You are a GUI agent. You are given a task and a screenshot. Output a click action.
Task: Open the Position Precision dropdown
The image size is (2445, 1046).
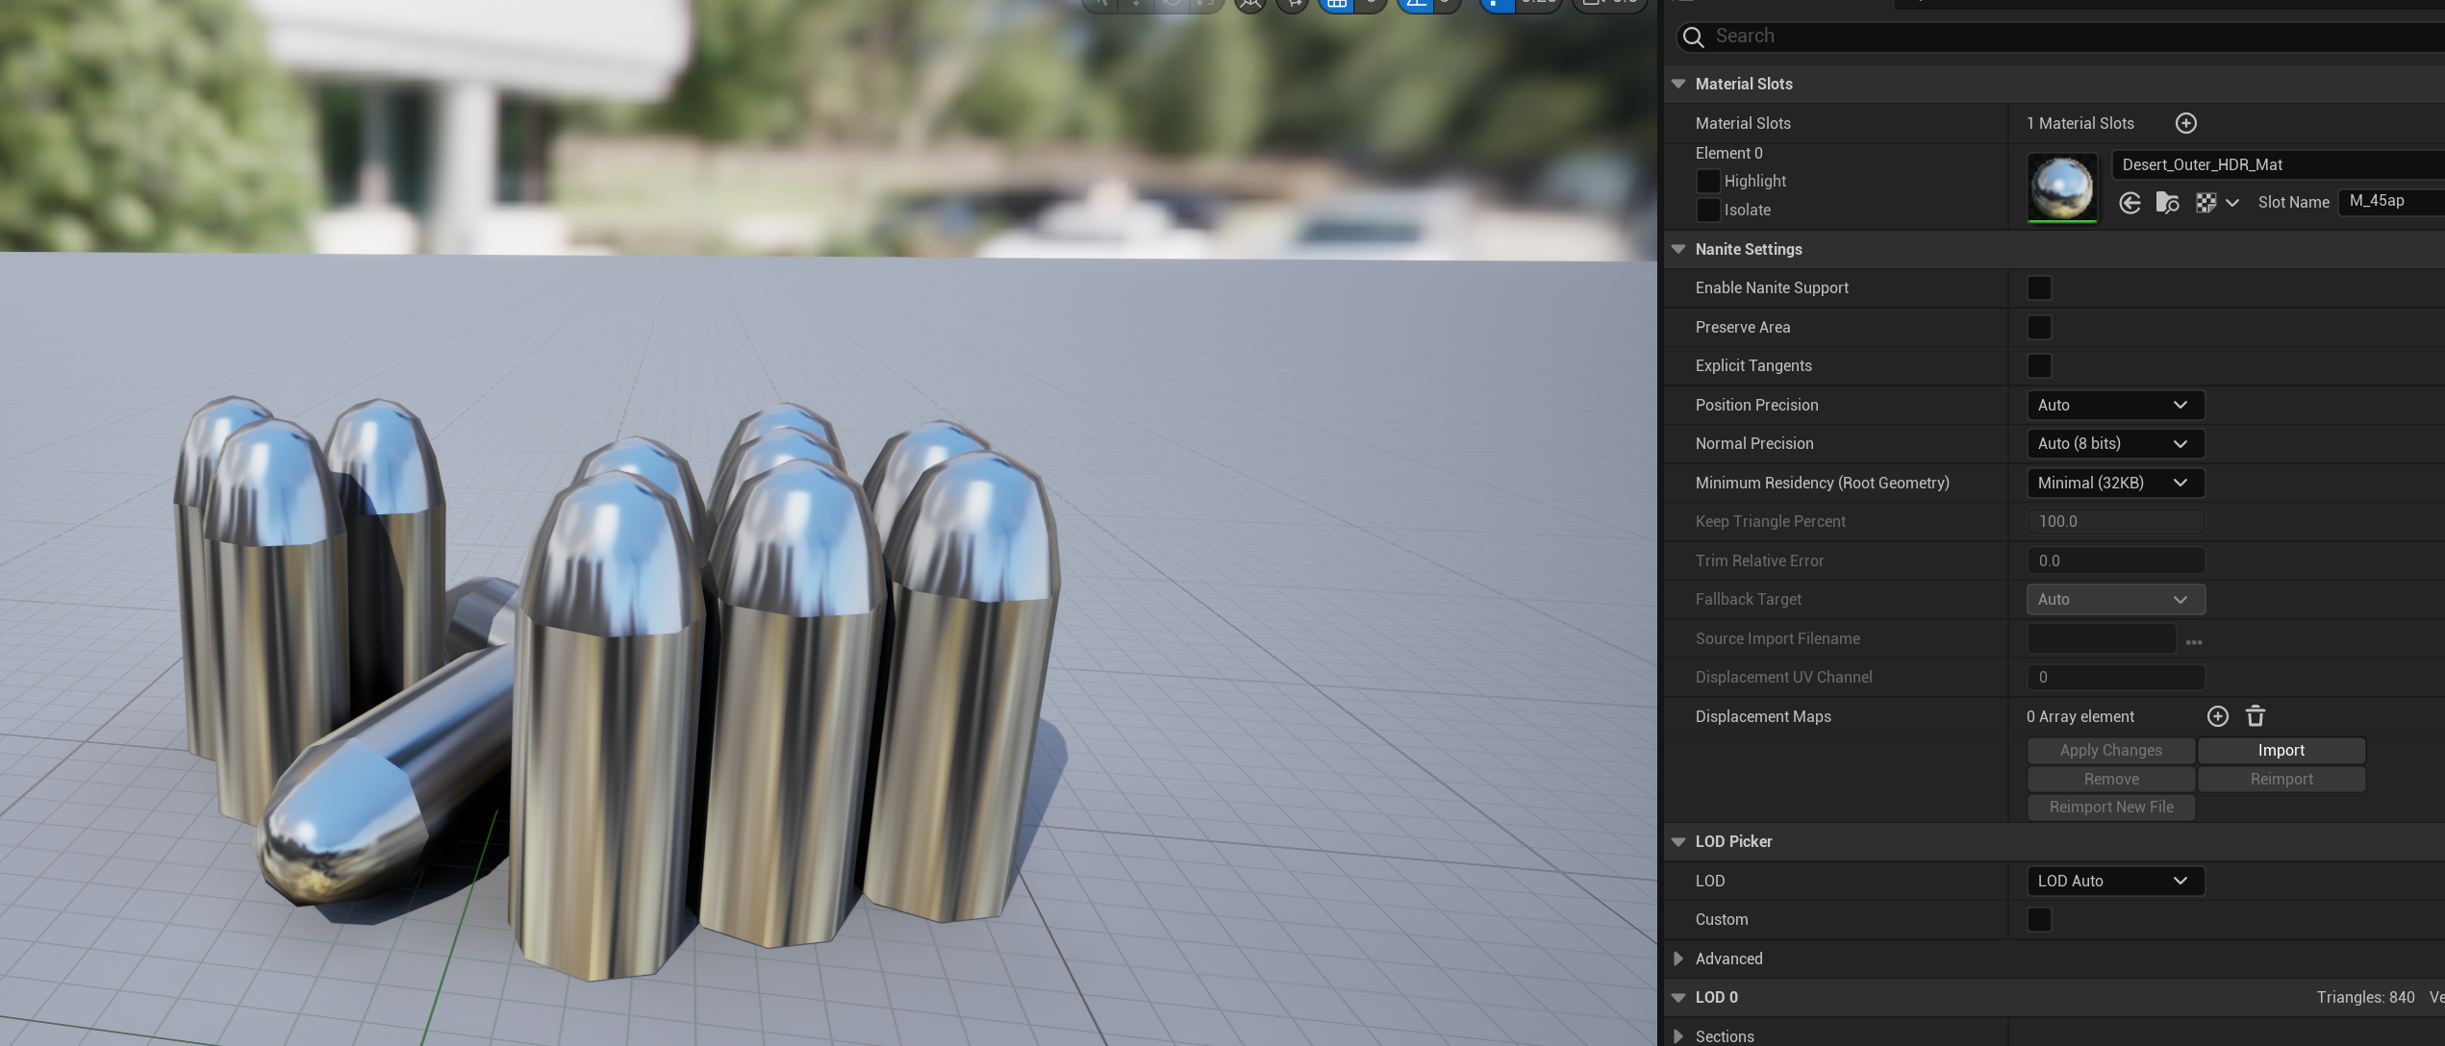2114,405
